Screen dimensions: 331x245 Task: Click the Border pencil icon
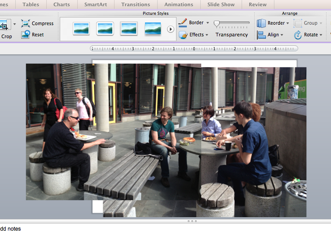coord(183,22)
